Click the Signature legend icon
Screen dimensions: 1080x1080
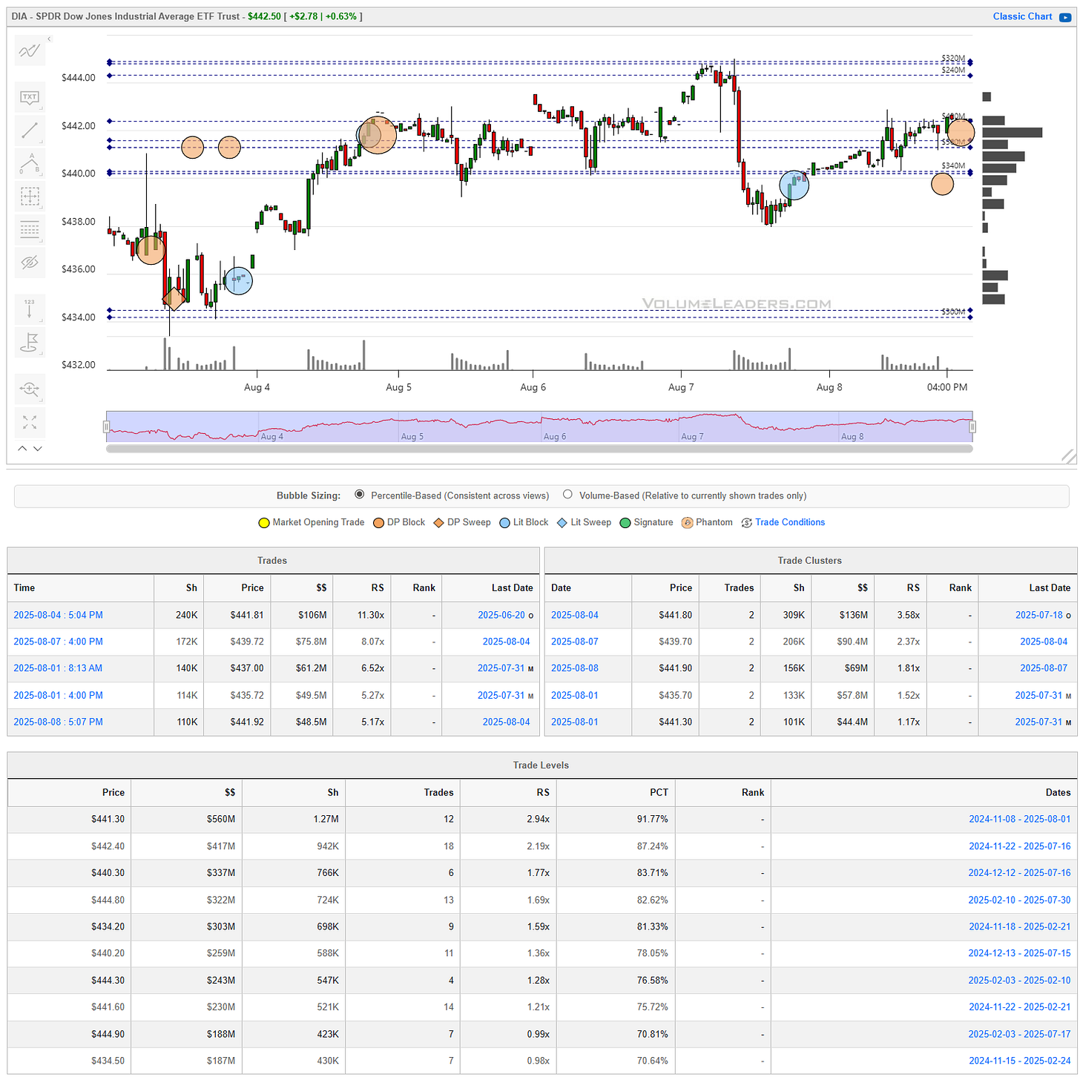(x=625, y=523)
